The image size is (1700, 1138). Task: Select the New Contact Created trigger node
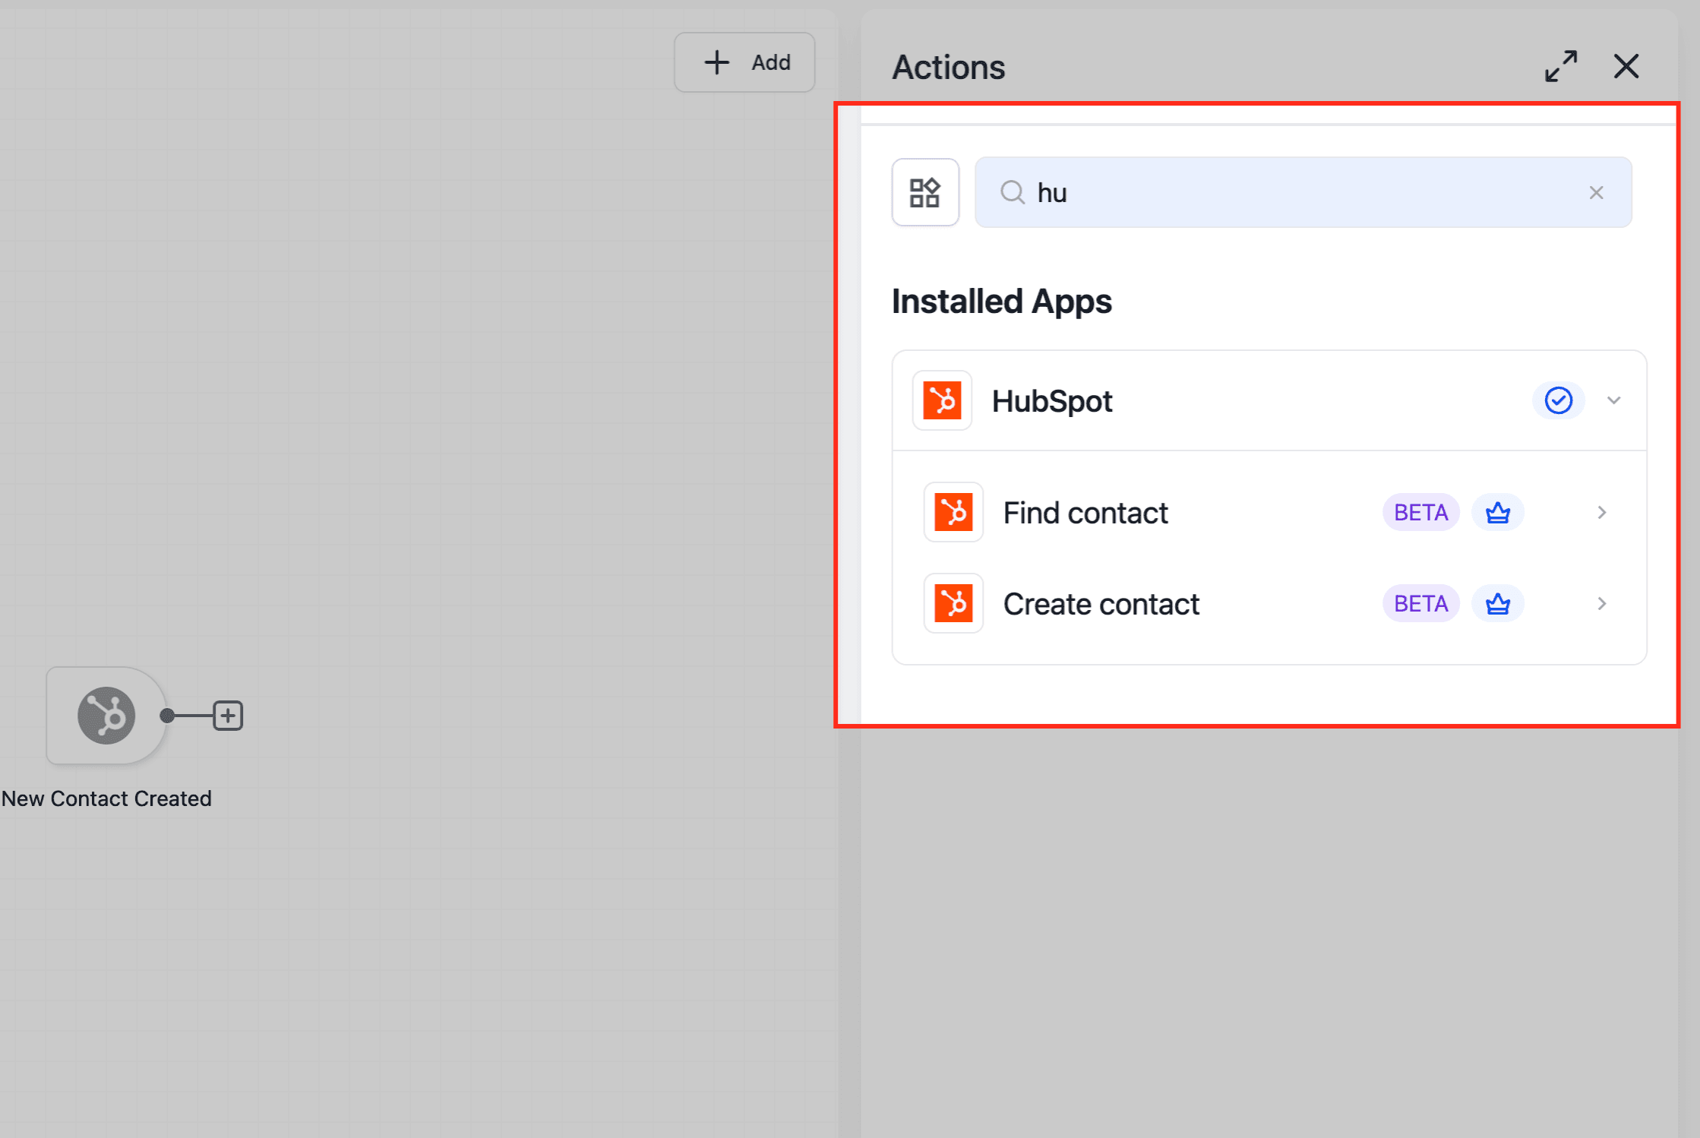pos(106,716)
